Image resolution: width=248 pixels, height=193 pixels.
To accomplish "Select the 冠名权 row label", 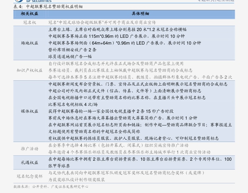I will 30,22.
